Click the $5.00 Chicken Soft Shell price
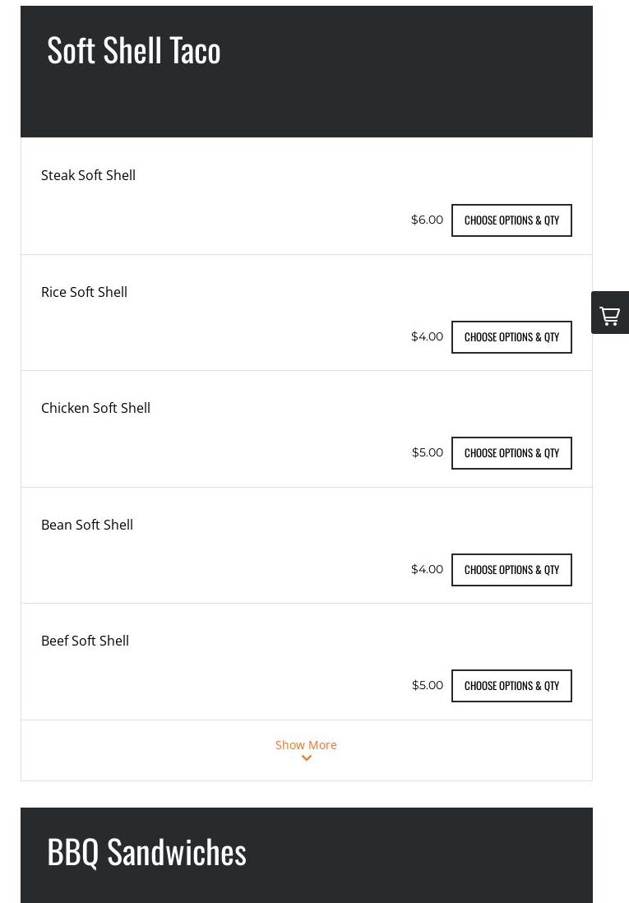629x903 pixels. [428, 452]
